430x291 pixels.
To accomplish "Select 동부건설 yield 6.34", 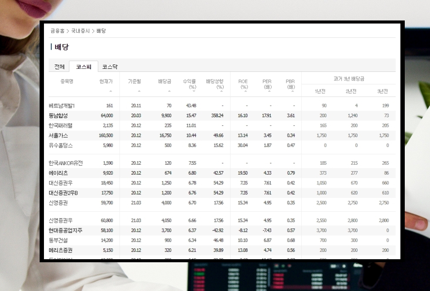I will pos(192,240).
